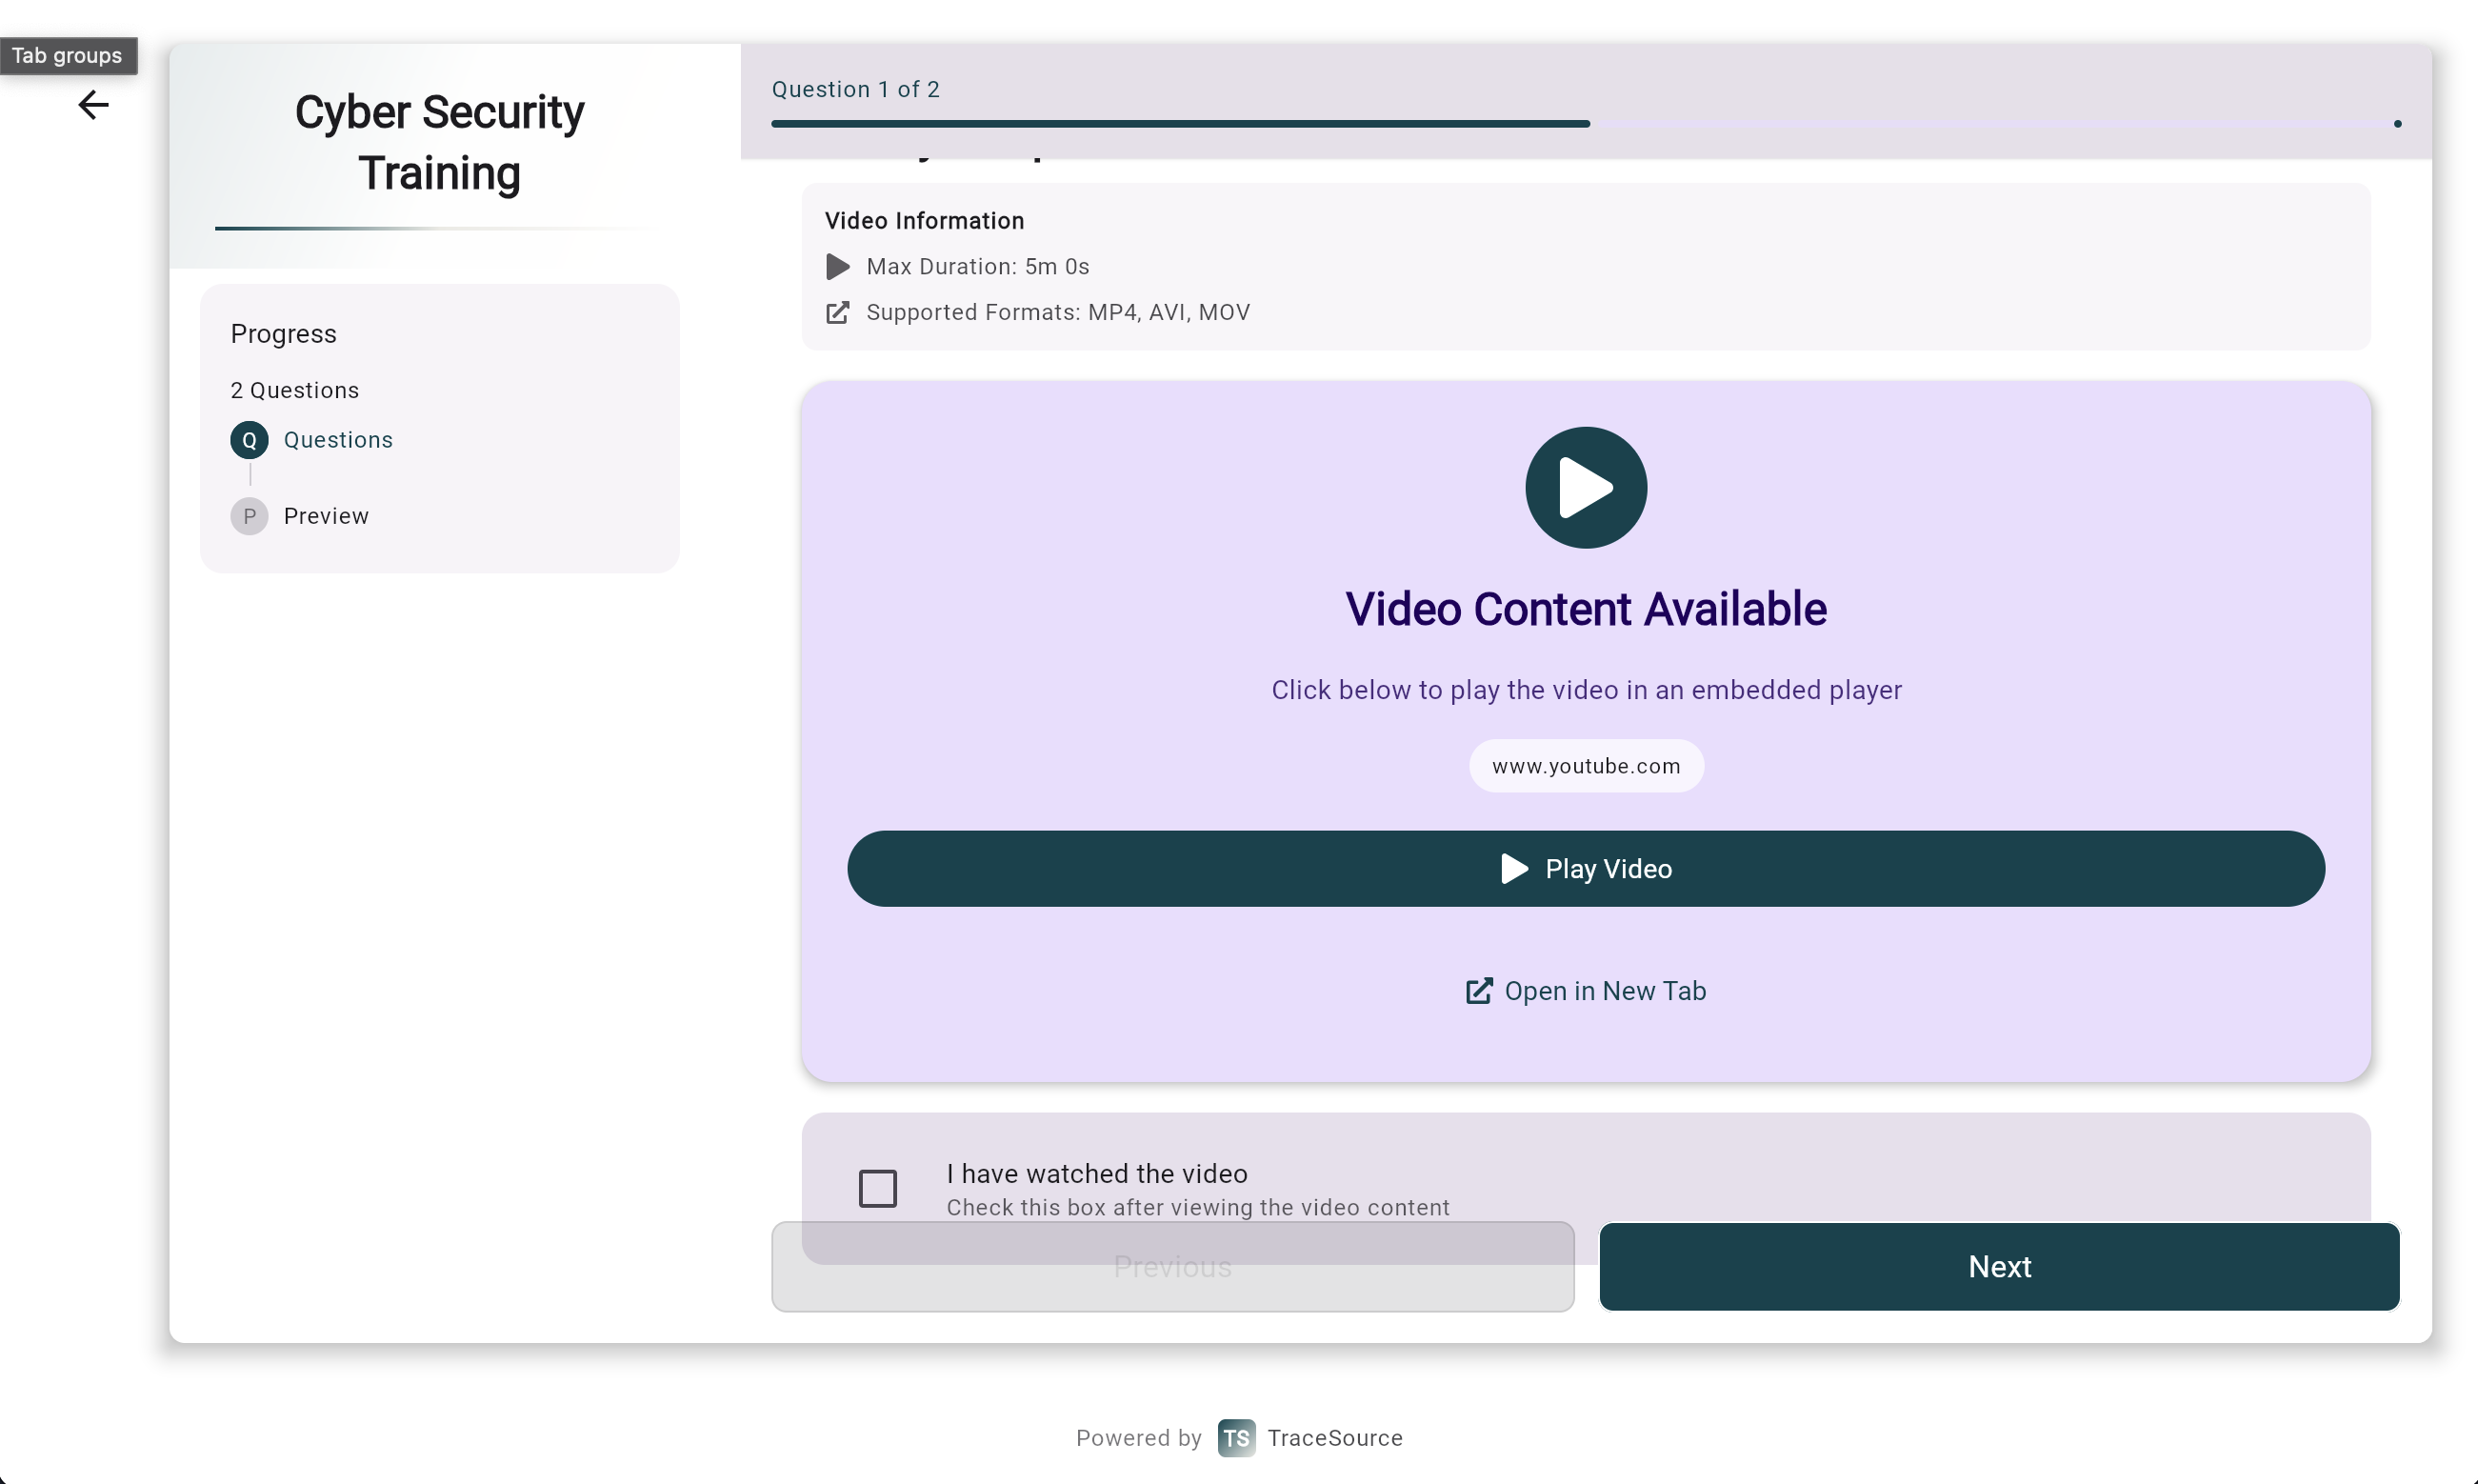
Task: Click the play triangle inside Play Video button
Action: pos(1514,869)
